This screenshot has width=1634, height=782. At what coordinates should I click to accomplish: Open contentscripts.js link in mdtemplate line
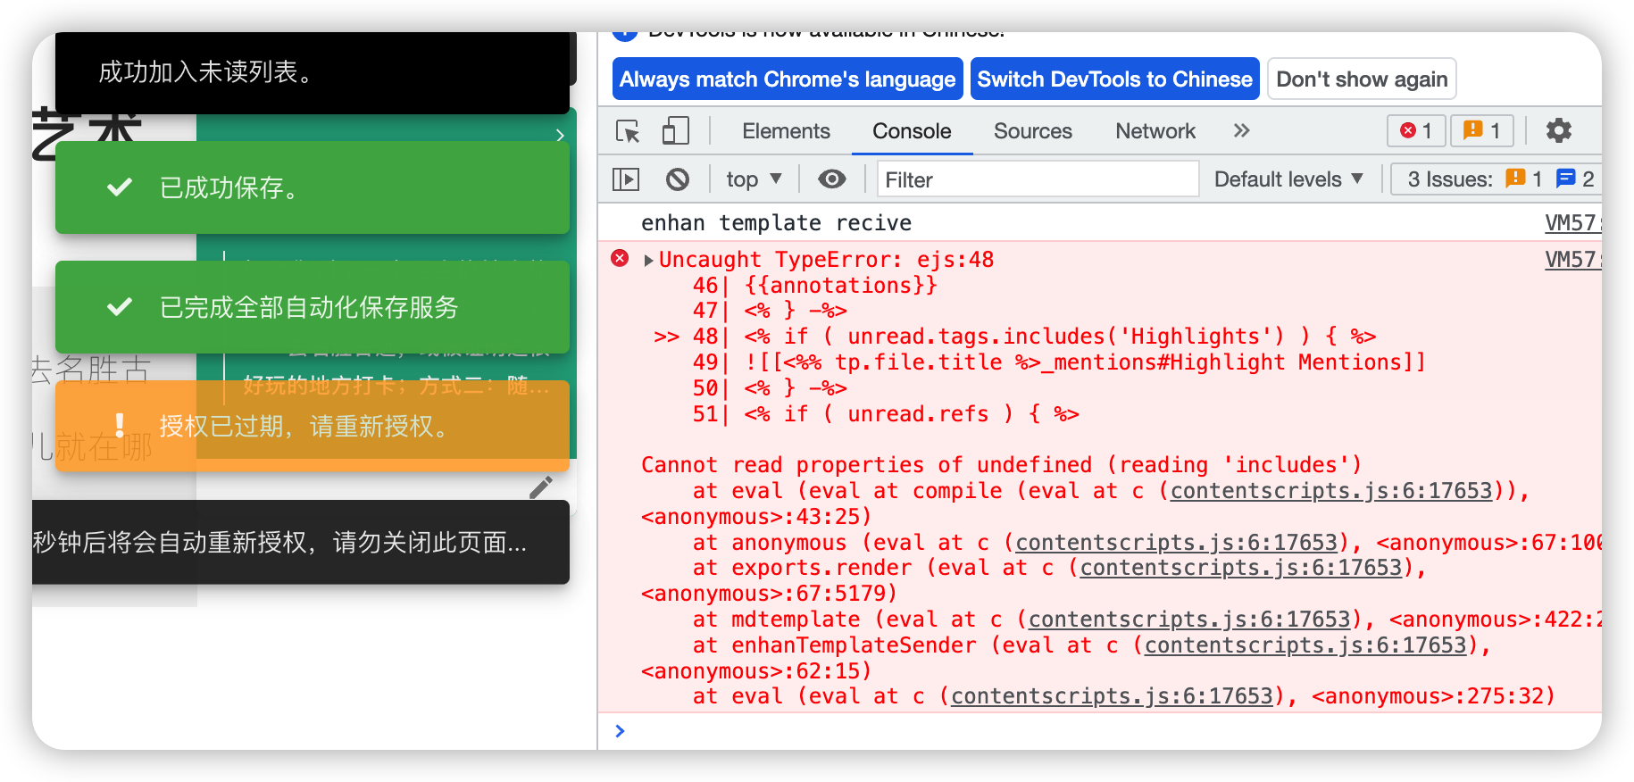[x=1188, y=619]
